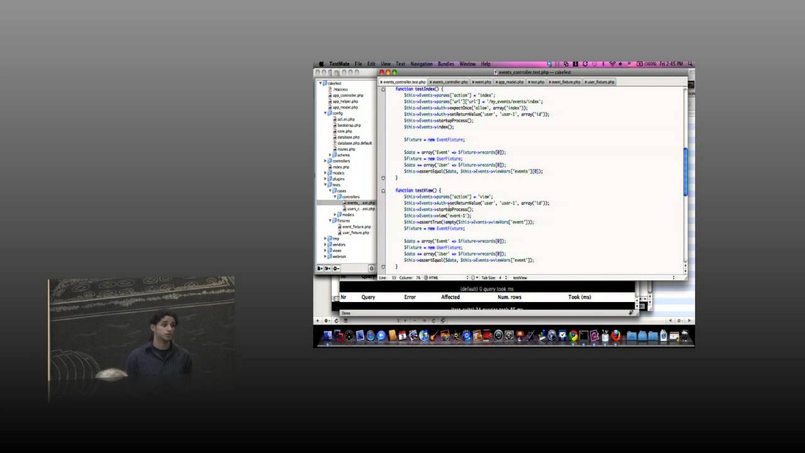Open the Navigation menu
Image resolution: width=805 pixels, height=453 pixels.
coord(421,64)
